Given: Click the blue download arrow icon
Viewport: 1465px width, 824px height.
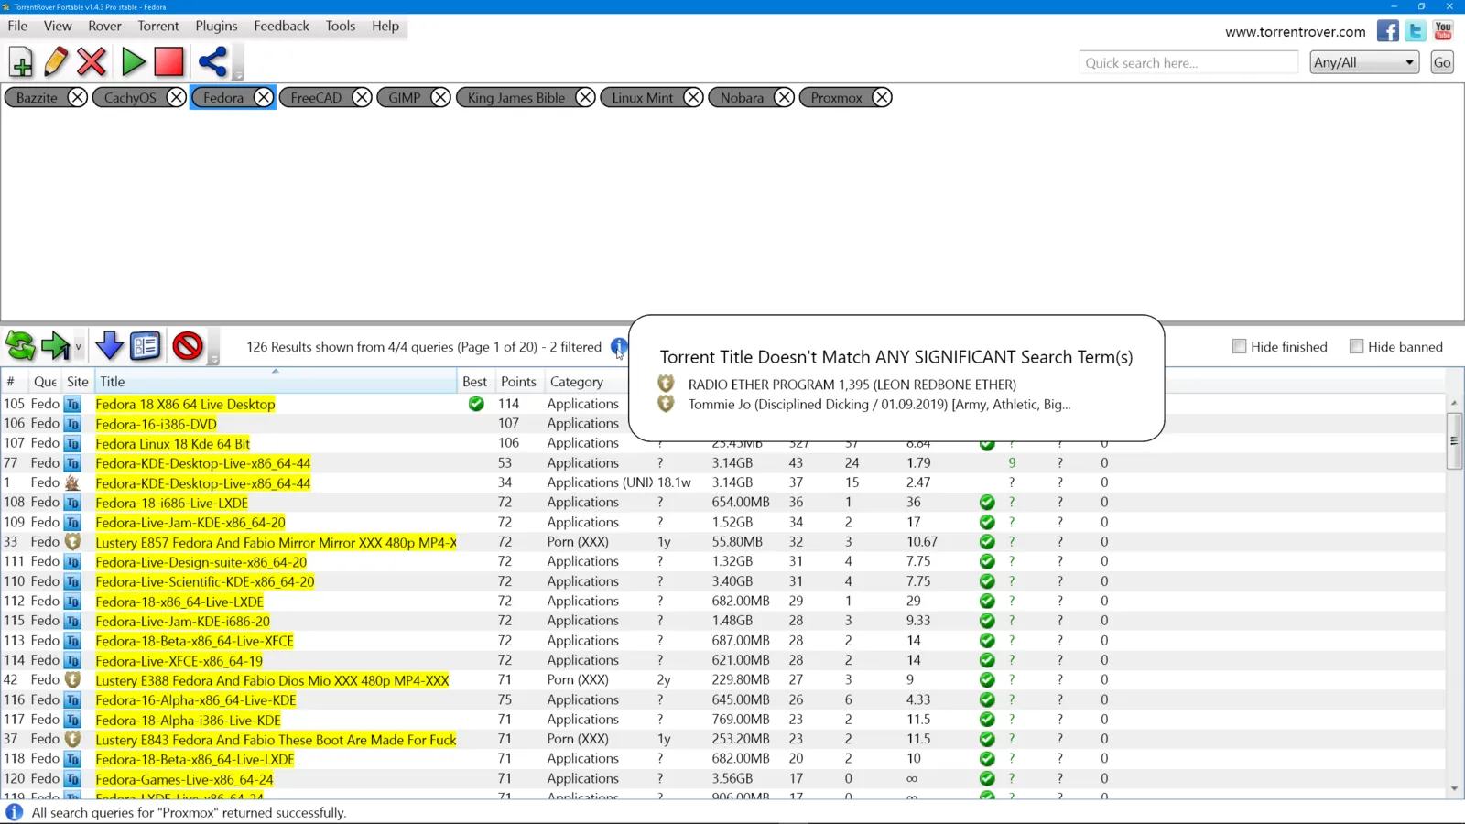Looking at the screenshot, I should click(109, 346).
